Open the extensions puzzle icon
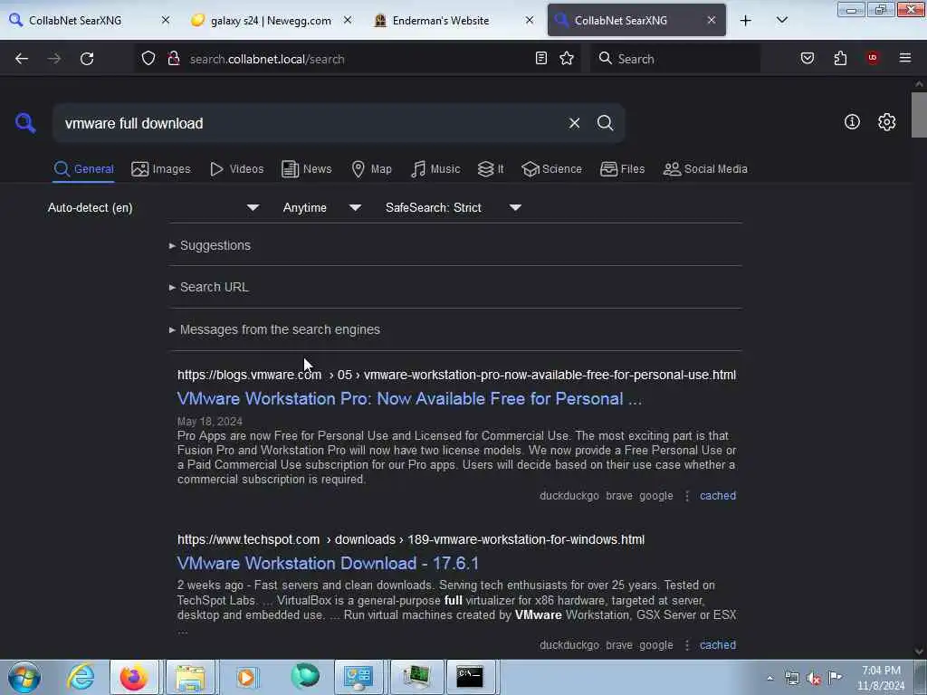Viewport: 927px width, 695px height. coord(840,58)
